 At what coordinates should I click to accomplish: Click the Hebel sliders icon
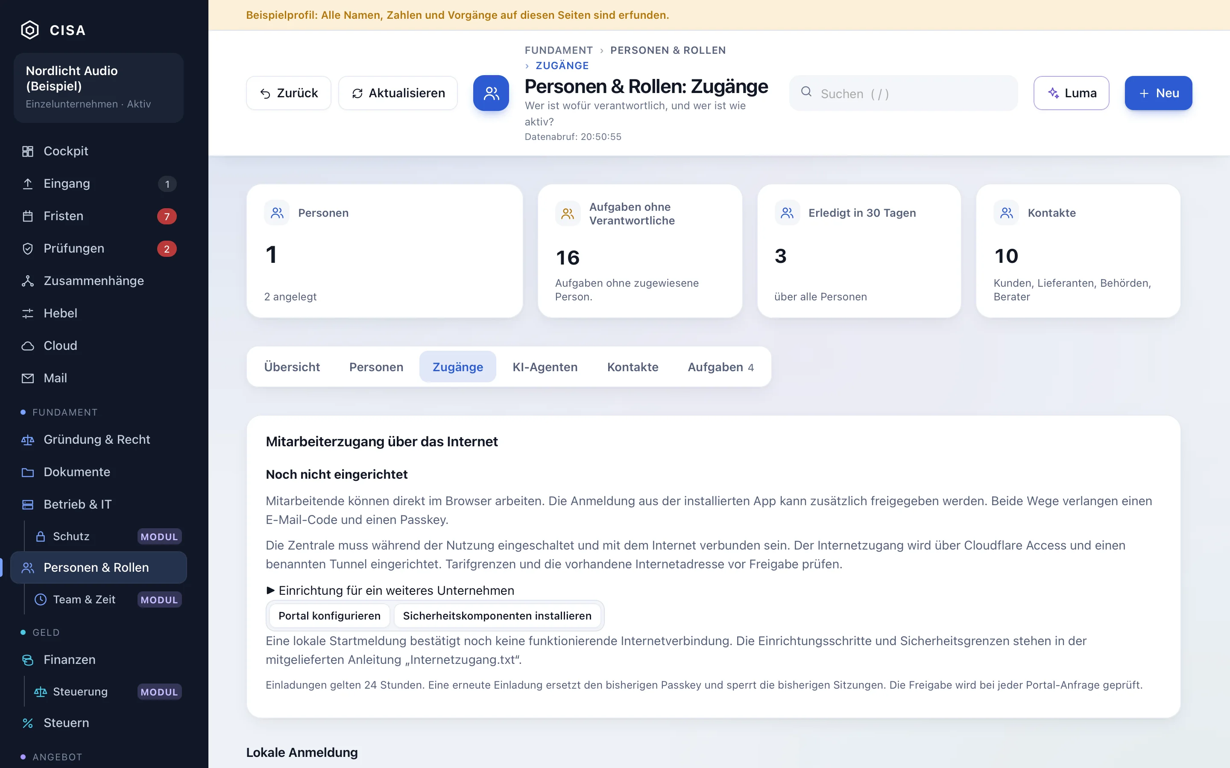28,314
